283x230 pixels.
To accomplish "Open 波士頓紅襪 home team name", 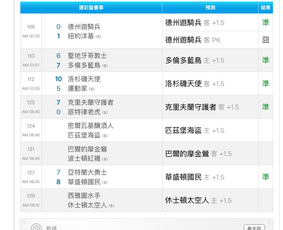I will (84, 158).
